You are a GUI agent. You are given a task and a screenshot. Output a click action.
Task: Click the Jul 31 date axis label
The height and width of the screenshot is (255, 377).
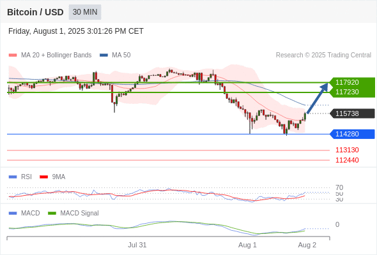click(x=137, y=245)
